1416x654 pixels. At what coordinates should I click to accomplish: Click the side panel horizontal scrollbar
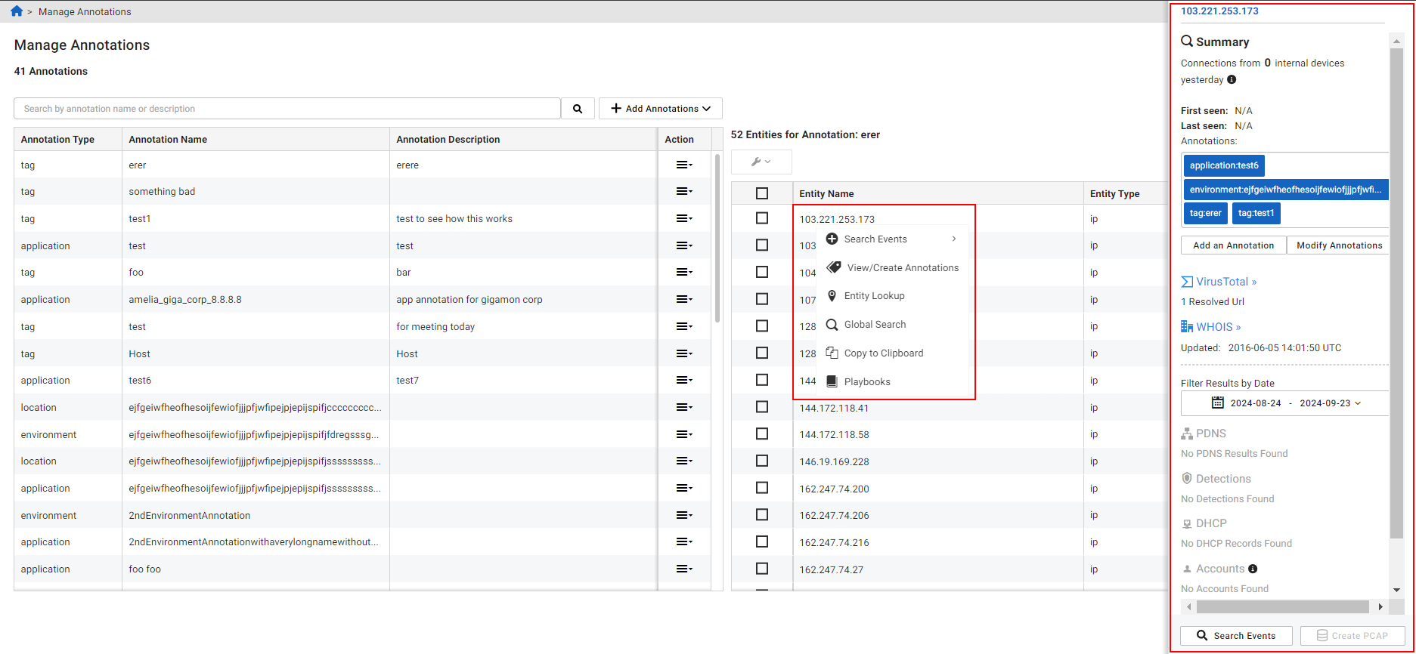(1283, 606)
